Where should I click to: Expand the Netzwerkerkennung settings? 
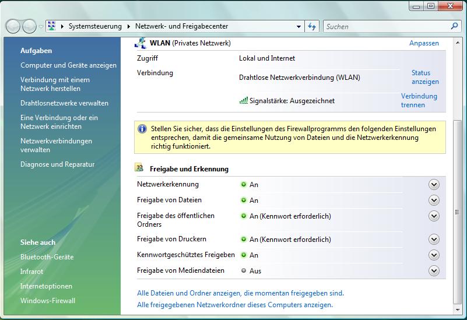click(434, 185)
